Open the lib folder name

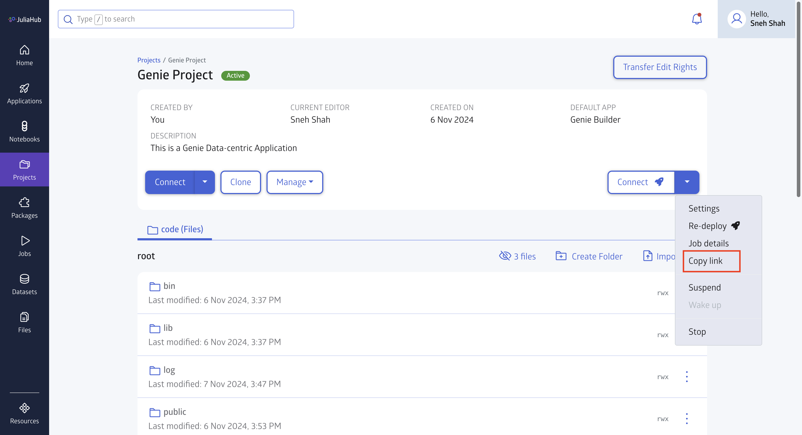point(168,328)
